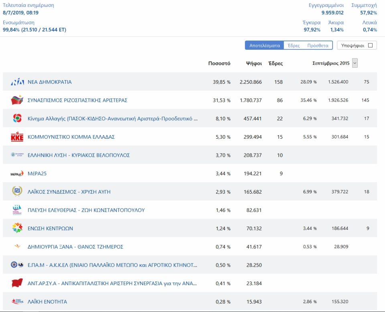The image size is (385, 312).
Task: Click the 82.631 votes value
Action: 254,210
